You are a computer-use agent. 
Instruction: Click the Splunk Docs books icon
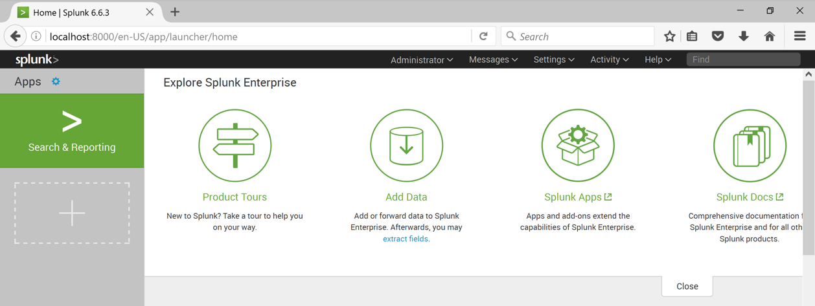(x=750, y=146)
